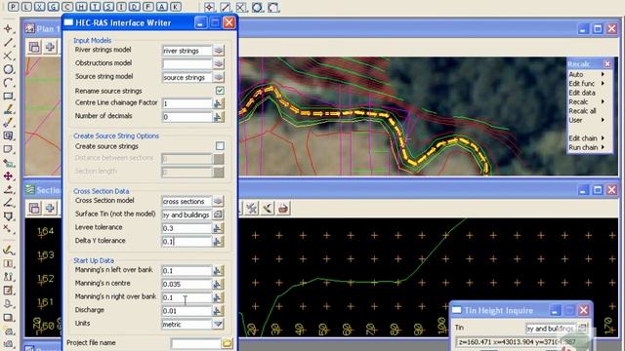Open model list for Obstructions model

pyautogui.click(x=218, y=63)
